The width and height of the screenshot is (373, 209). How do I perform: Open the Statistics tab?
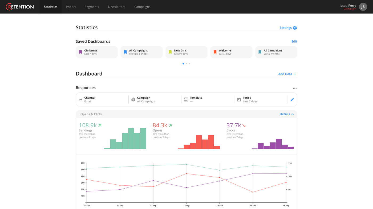coord(51,7)
